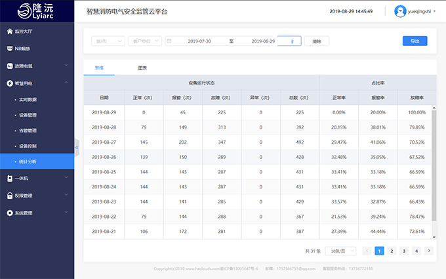This screenshot has height=279, width=446.
Task: Open the 客户单位 customer unit dropdown
Action: click(x=145, y=41)
